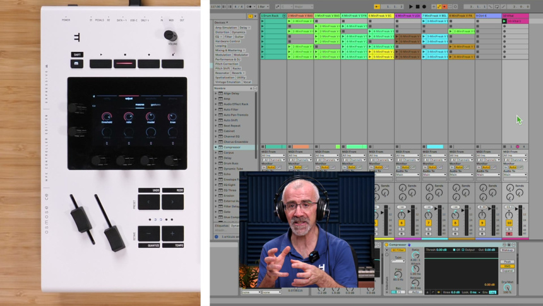Click the 137.00 tempo field

coord(215,6)
